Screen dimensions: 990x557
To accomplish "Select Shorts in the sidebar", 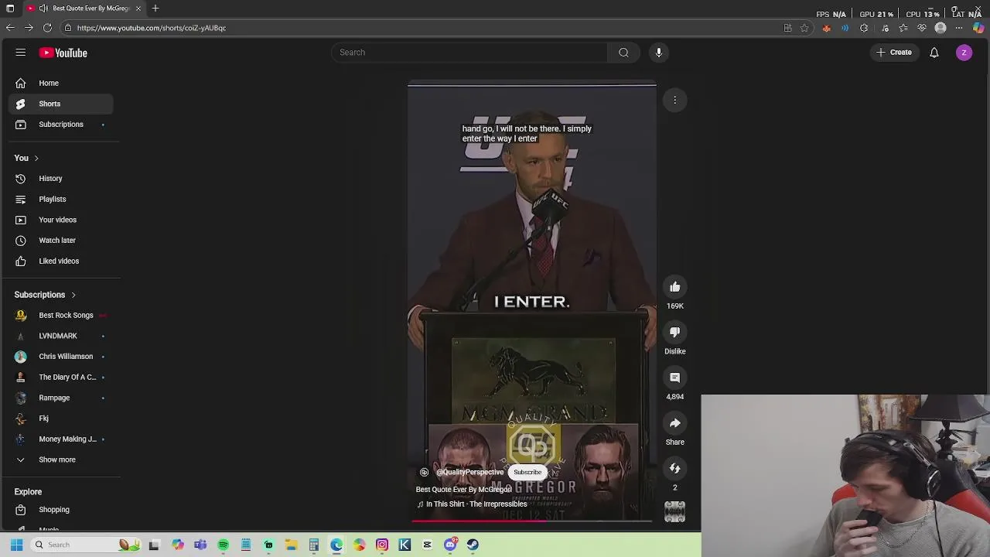I will tap(60, 104).
